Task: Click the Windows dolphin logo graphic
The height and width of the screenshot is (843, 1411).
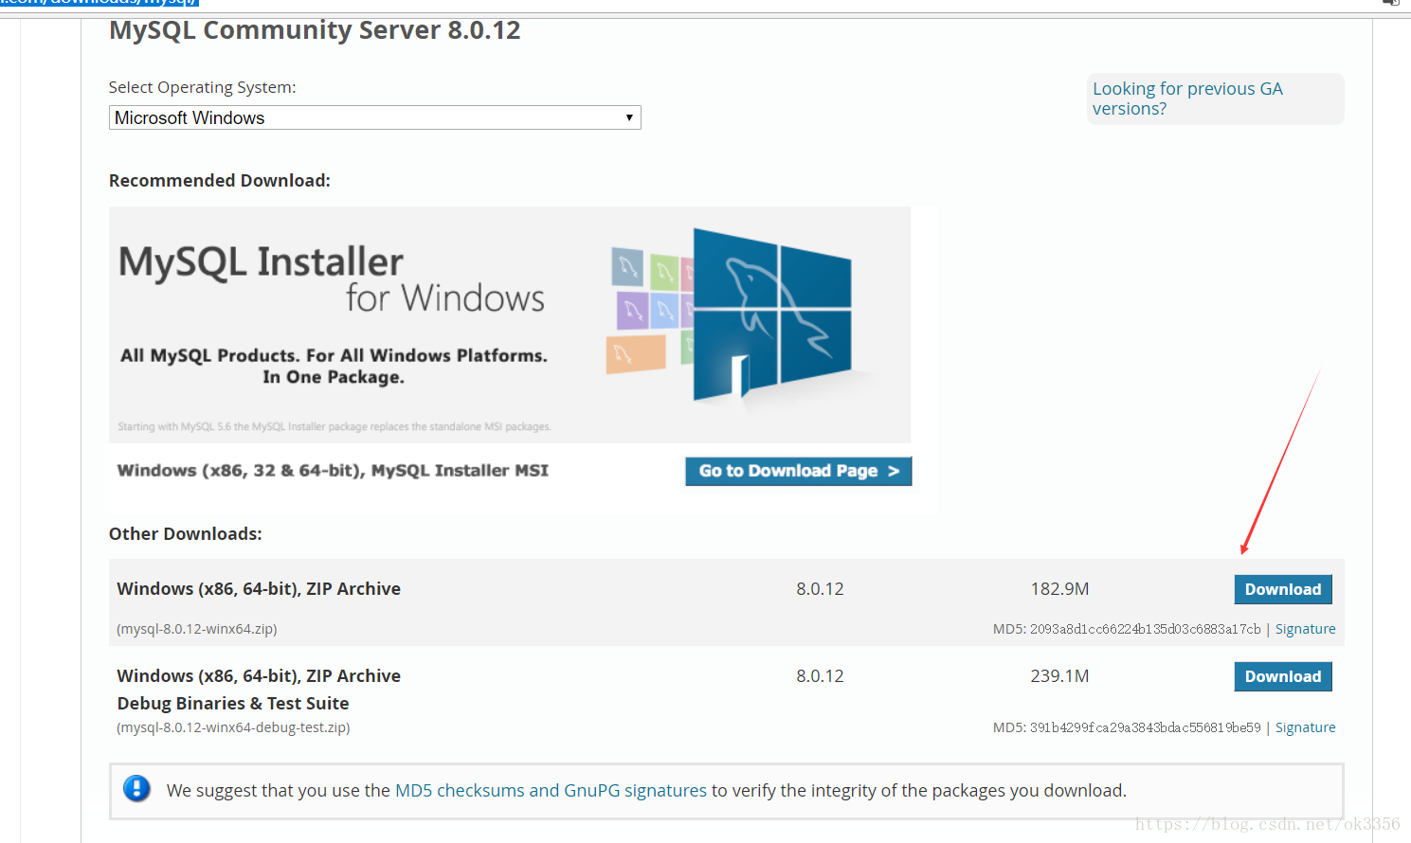Action: tap(772, 314)
